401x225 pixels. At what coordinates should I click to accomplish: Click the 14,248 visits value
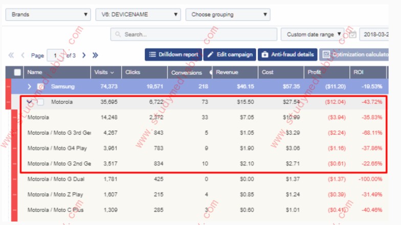pos(109,117)
